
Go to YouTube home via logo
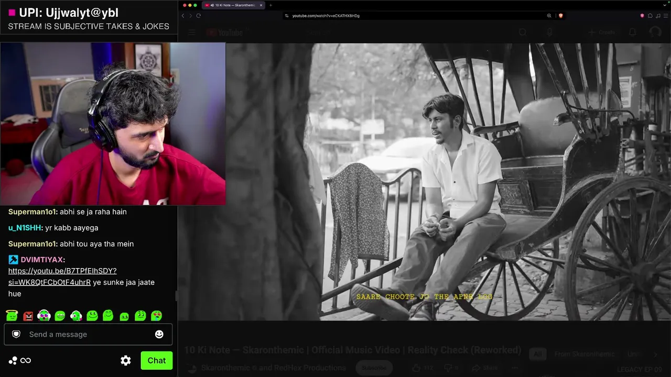(224, 32)
